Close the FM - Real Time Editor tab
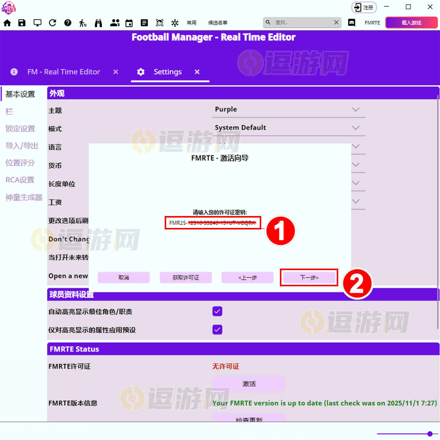The image size is (440, 440). [116, 72]
